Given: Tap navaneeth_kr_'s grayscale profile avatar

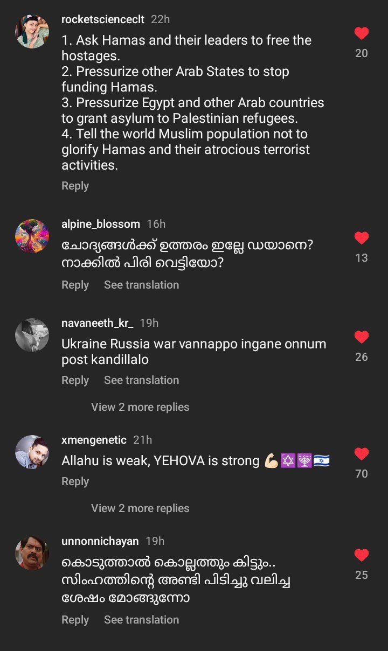Looking at the screenshot, I should tap(32, 335).
